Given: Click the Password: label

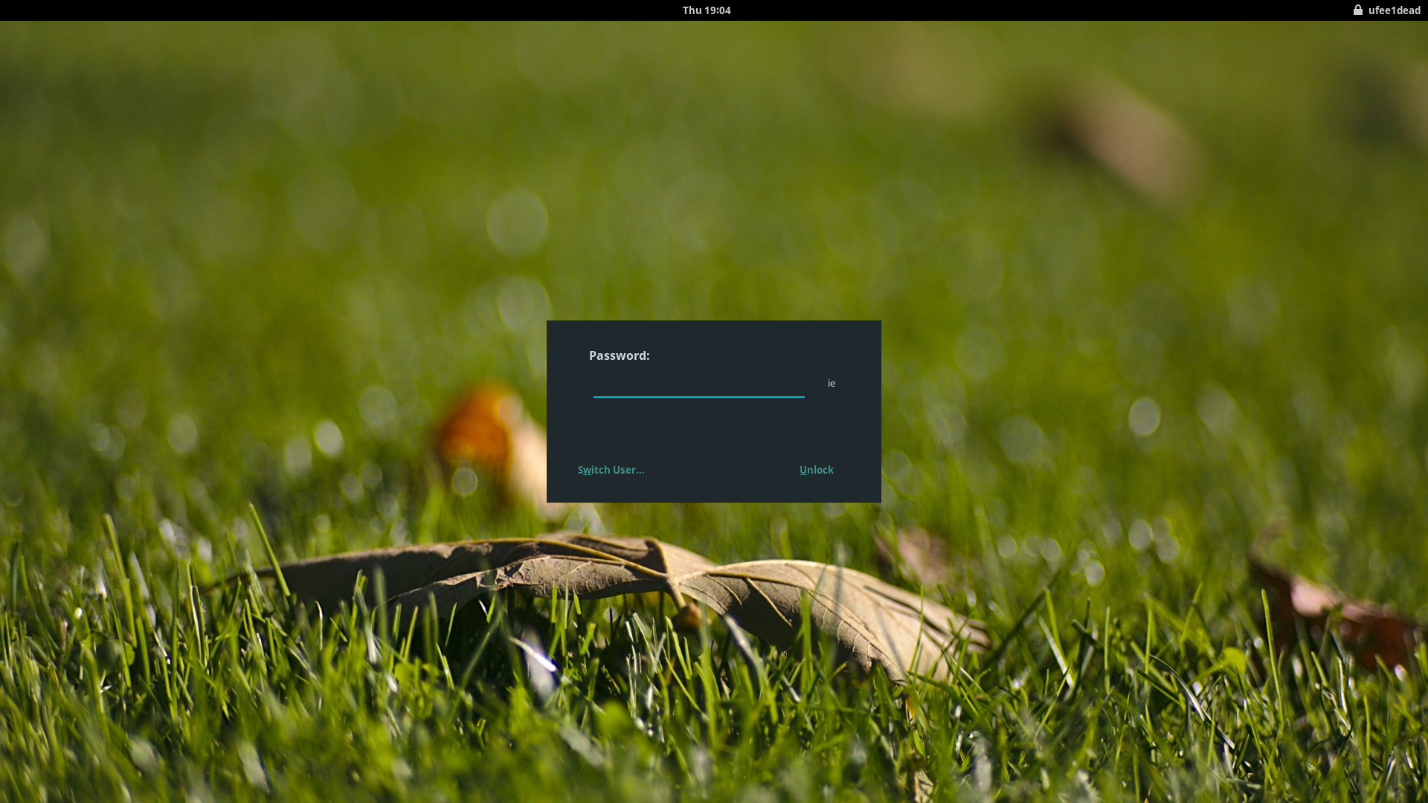Looking at the screenshot, I should tap(619, 355).
